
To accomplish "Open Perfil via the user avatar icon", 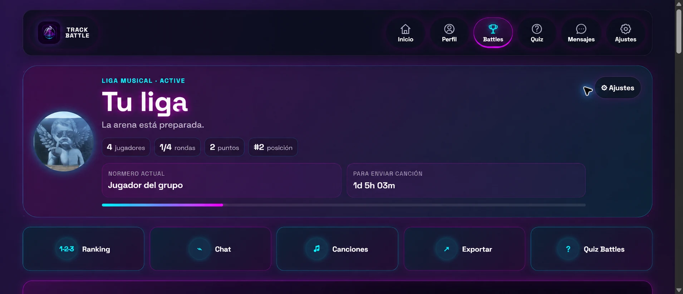I will click(x=449, y=29).
